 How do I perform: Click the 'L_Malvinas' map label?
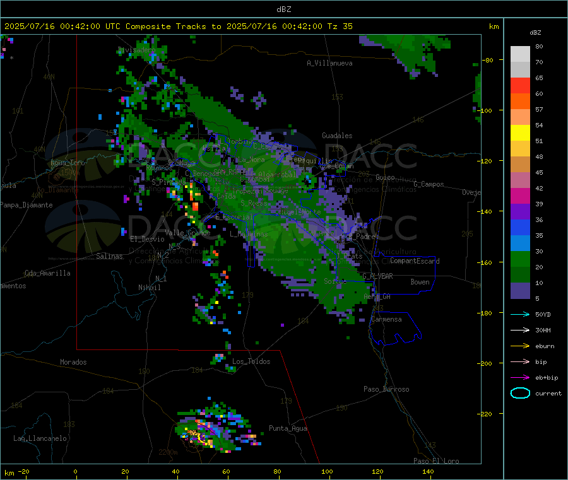(x=249, y=234)
